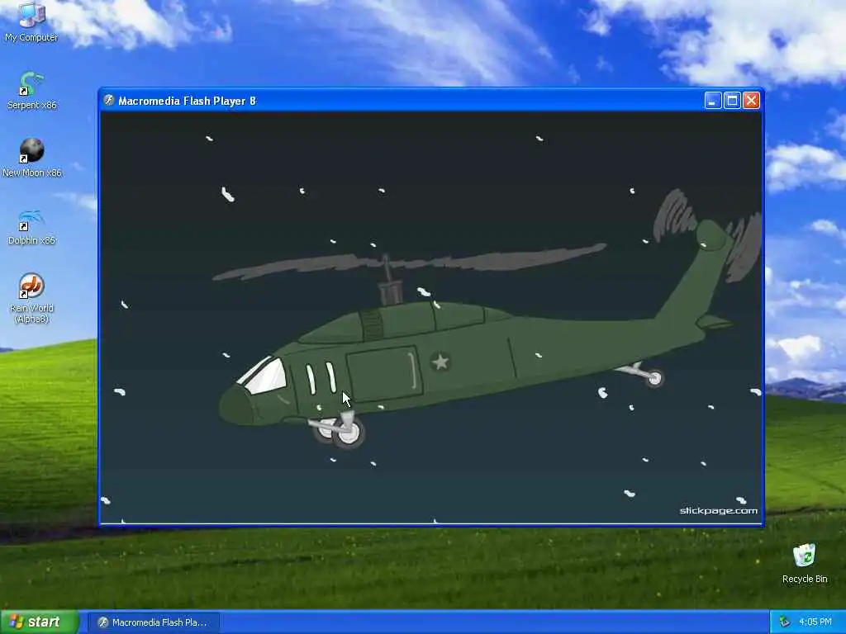Close the Macromedia Flash Player window
846x634 pixels.
point(751,100)
